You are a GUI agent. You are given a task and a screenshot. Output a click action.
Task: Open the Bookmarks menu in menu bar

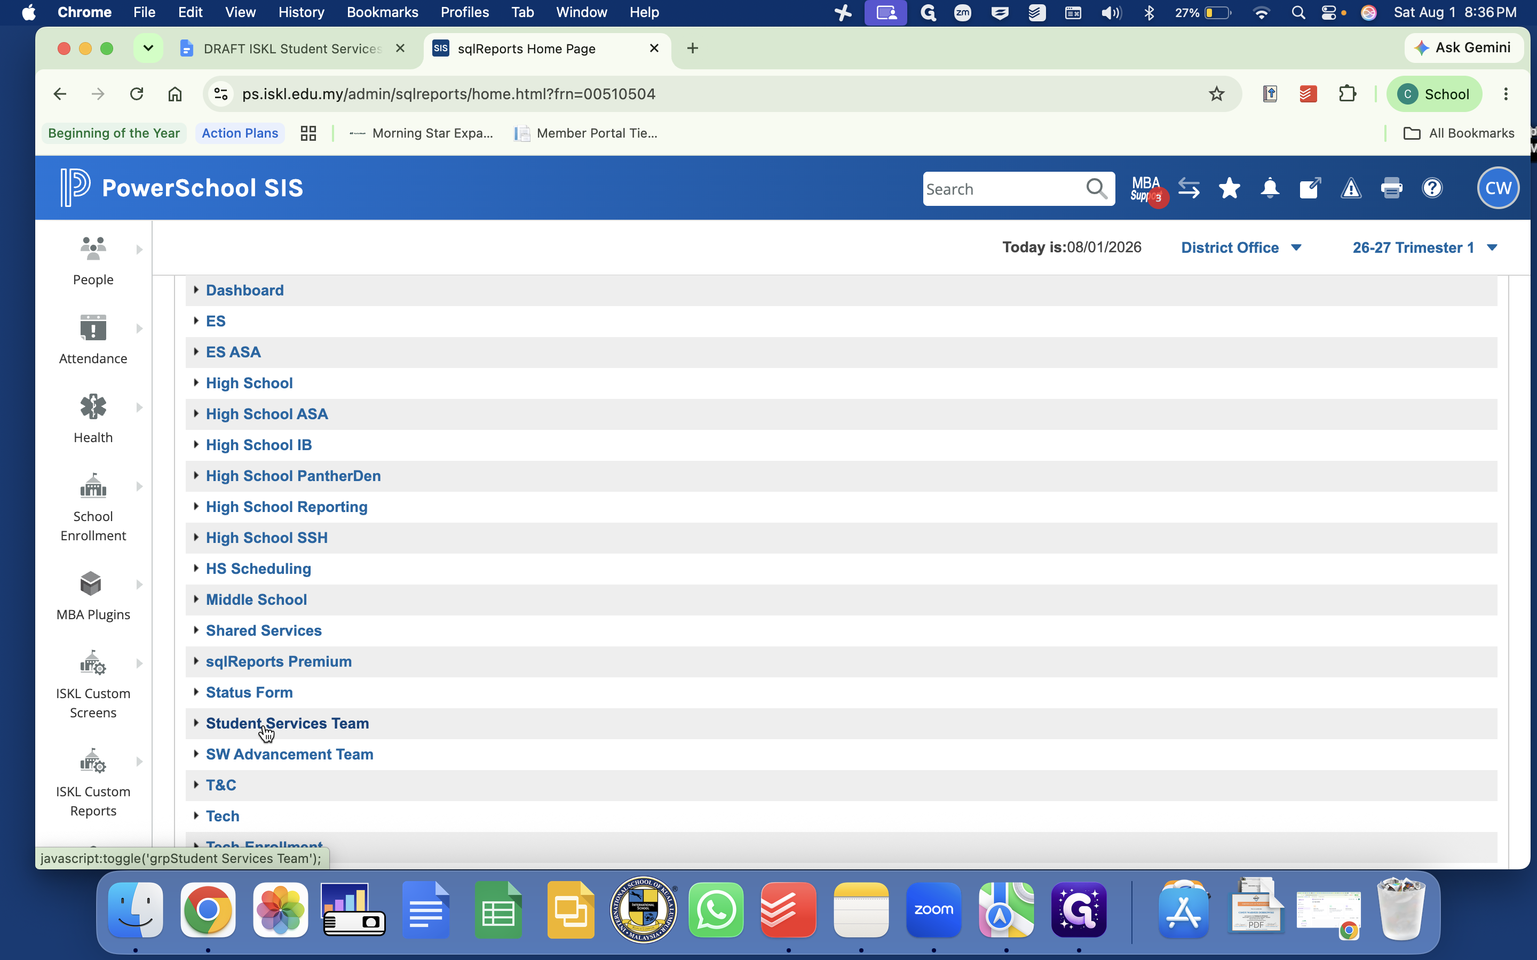coord(382,12)
